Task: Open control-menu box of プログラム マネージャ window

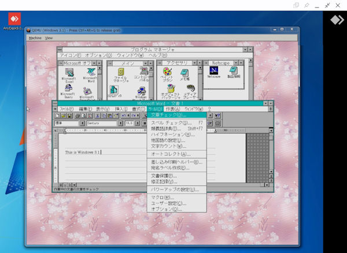Action: (60, 49)
